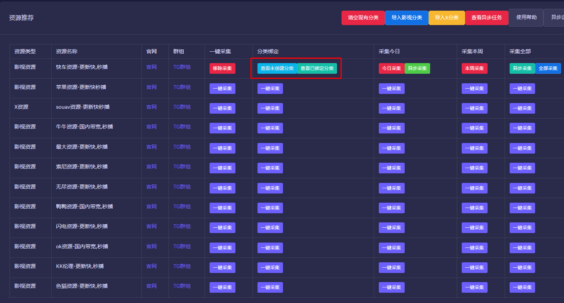Click 一键采集 column button for 最大资源

coord(222,148)
